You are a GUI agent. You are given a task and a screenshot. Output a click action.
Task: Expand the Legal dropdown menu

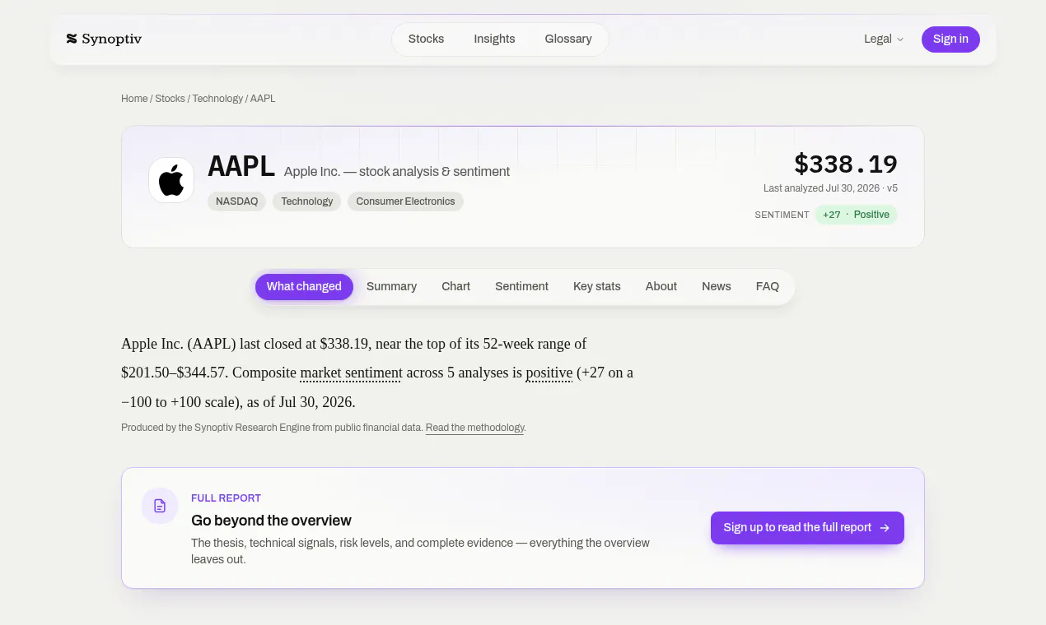[884, 39]
